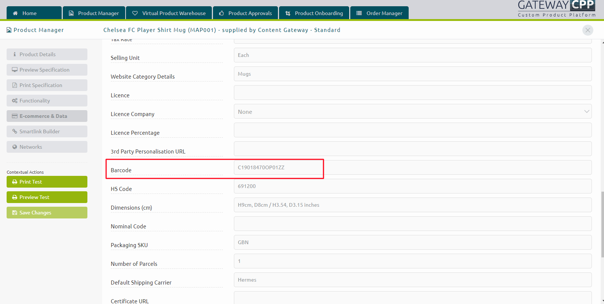This screenshot has width=604, height=304.
Task: Click the Print Test button
Action: coord(47,182)
